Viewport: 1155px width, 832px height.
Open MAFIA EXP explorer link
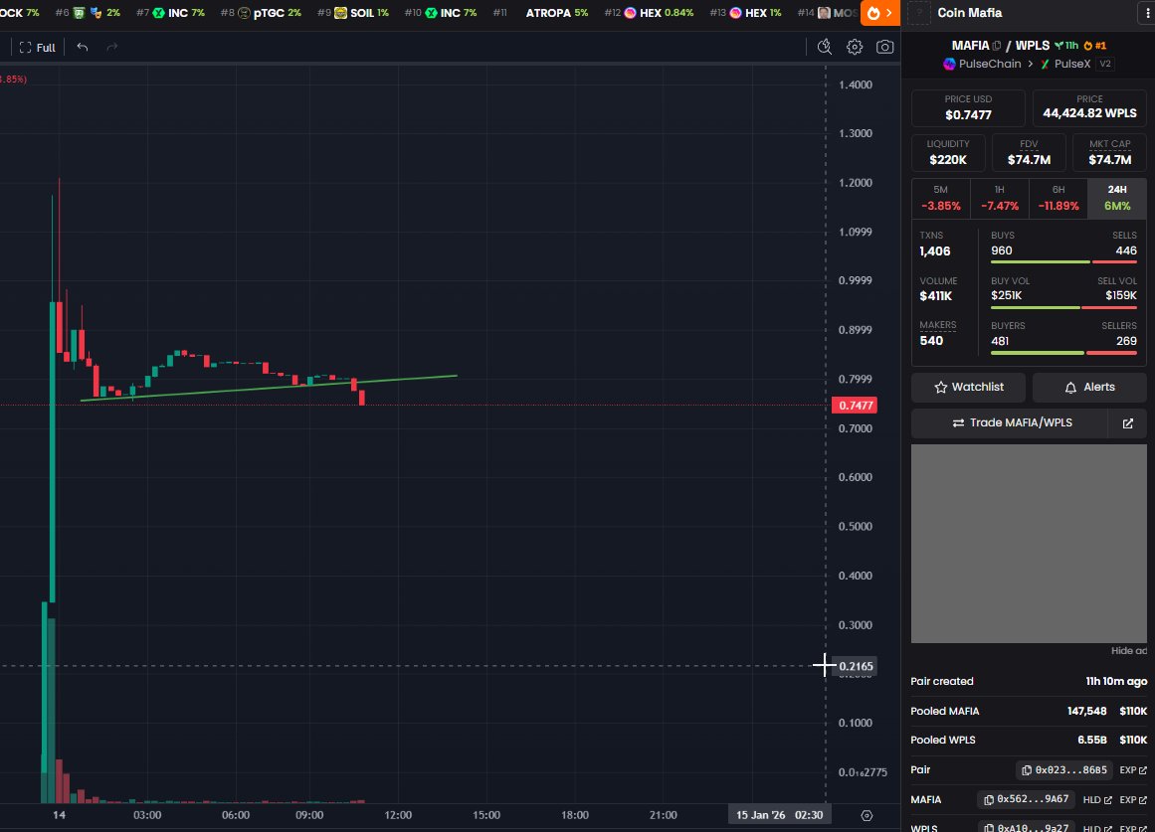click(1133, 799)
